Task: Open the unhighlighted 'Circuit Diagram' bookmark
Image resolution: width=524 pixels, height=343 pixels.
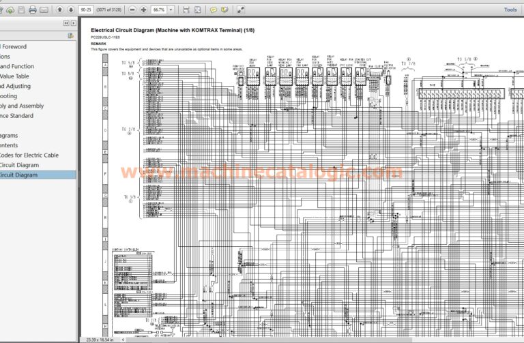Action: coord(19,165)
